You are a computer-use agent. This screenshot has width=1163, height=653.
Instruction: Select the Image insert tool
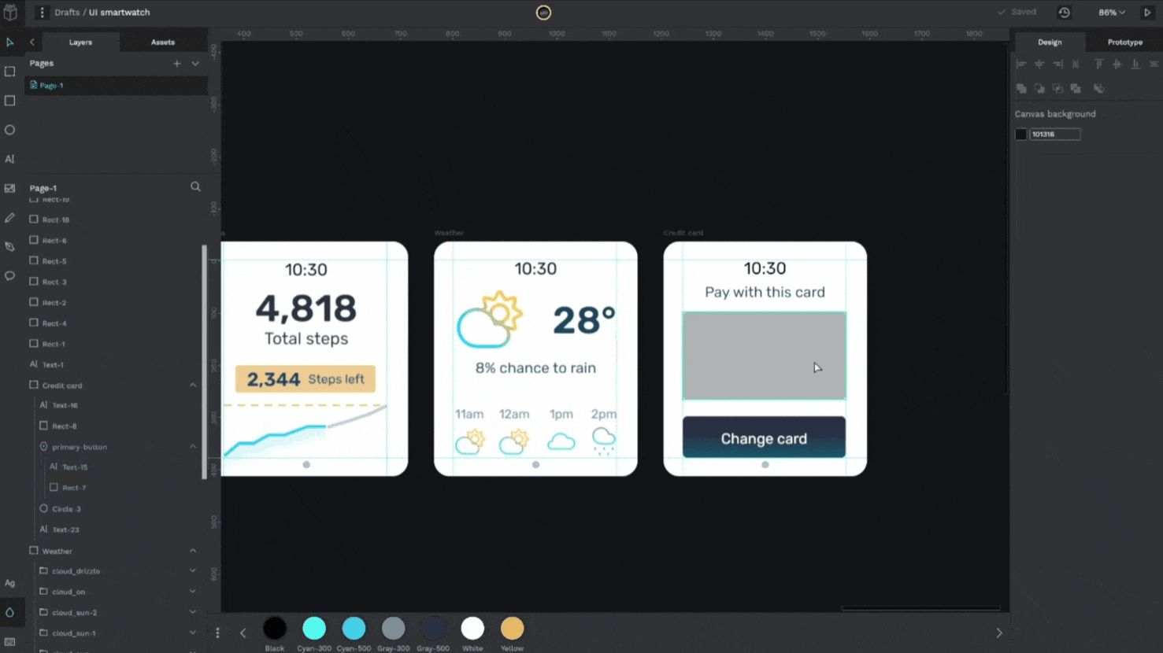tap(10, 188)
